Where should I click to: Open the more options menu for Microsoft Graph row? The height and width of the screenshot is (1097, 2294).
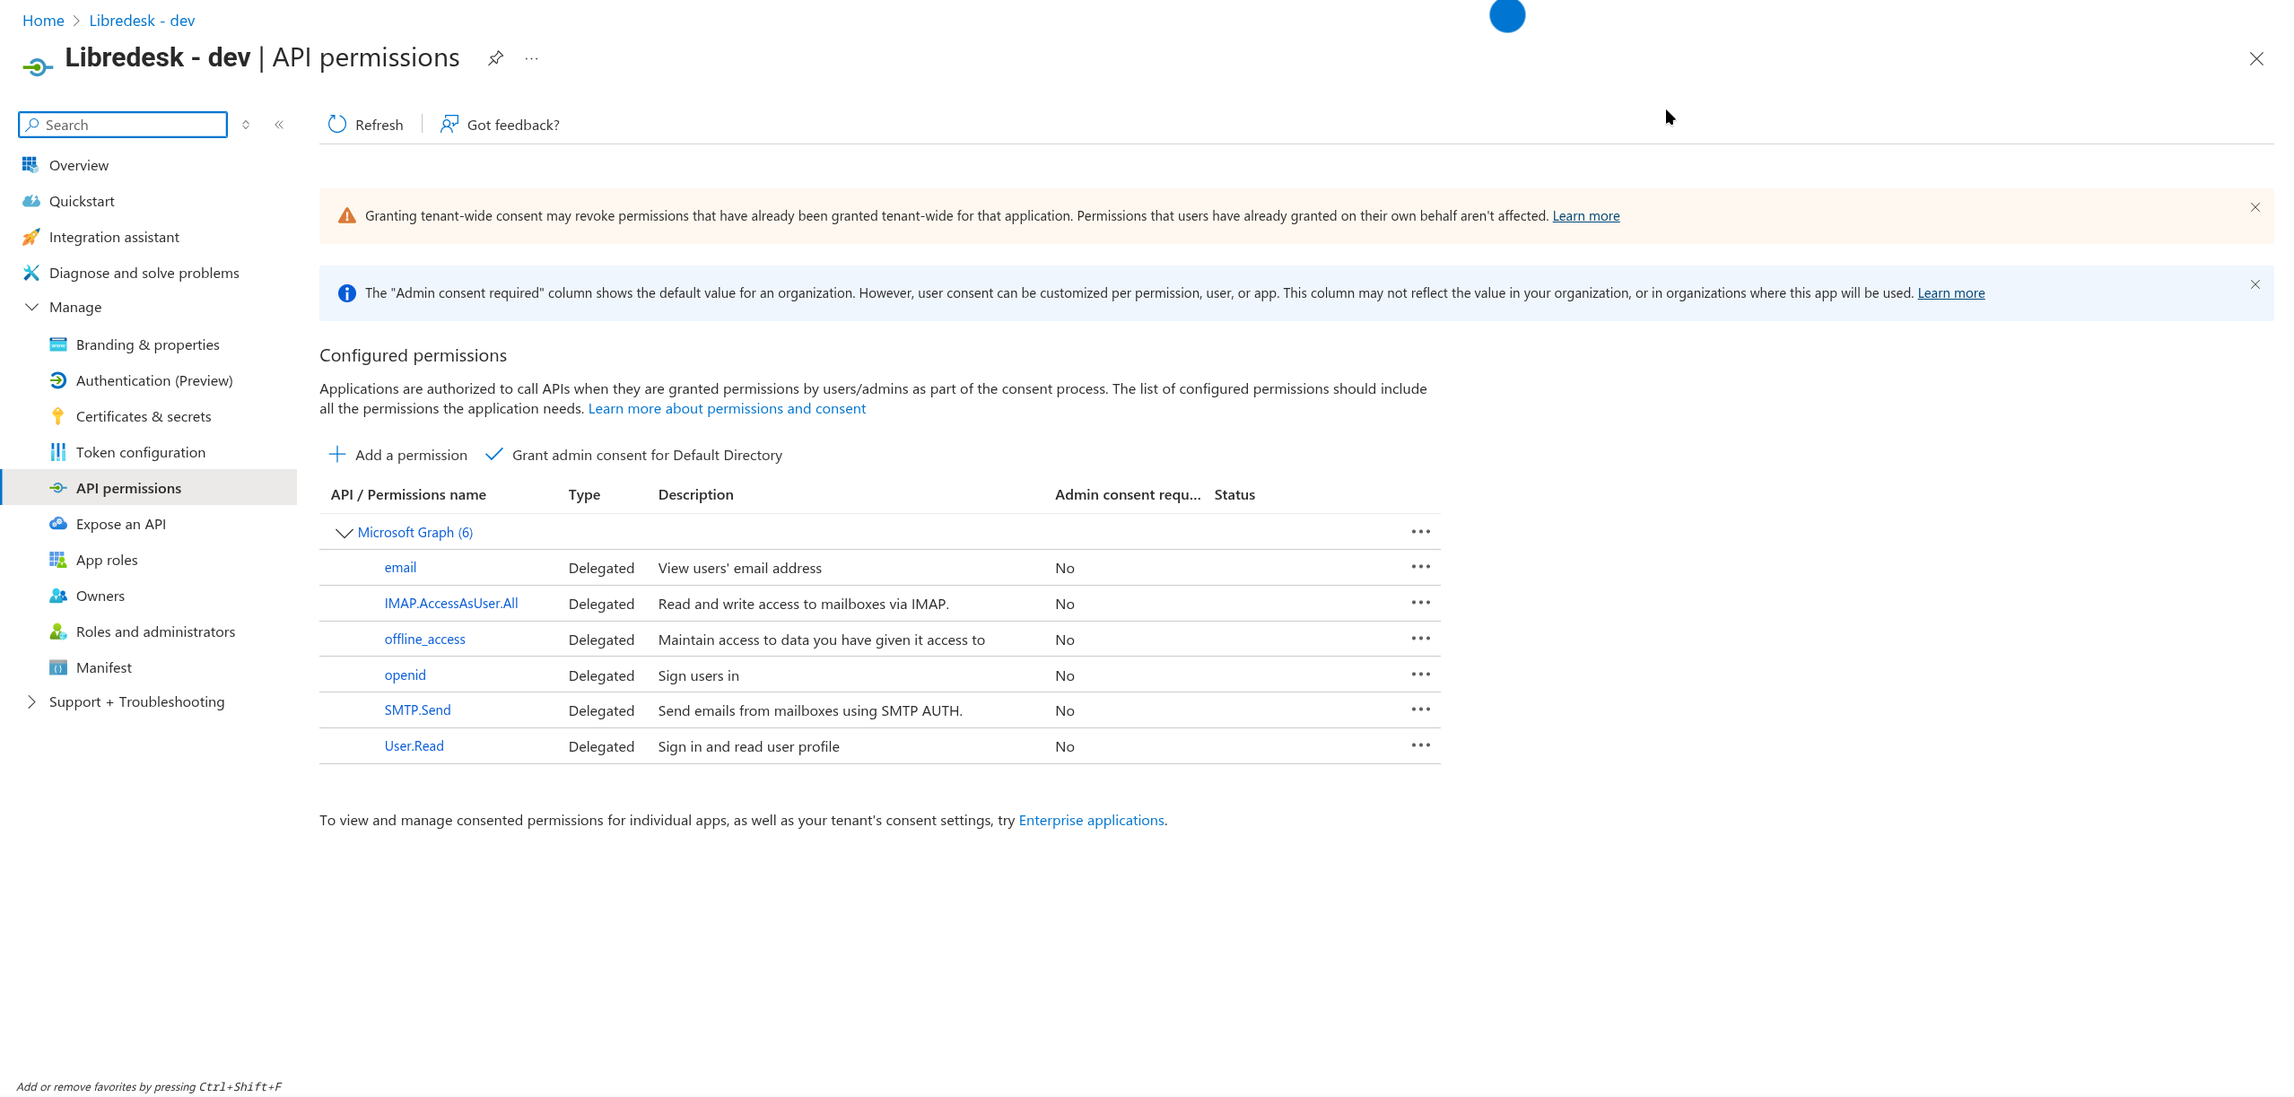[x=1420, y=532]
